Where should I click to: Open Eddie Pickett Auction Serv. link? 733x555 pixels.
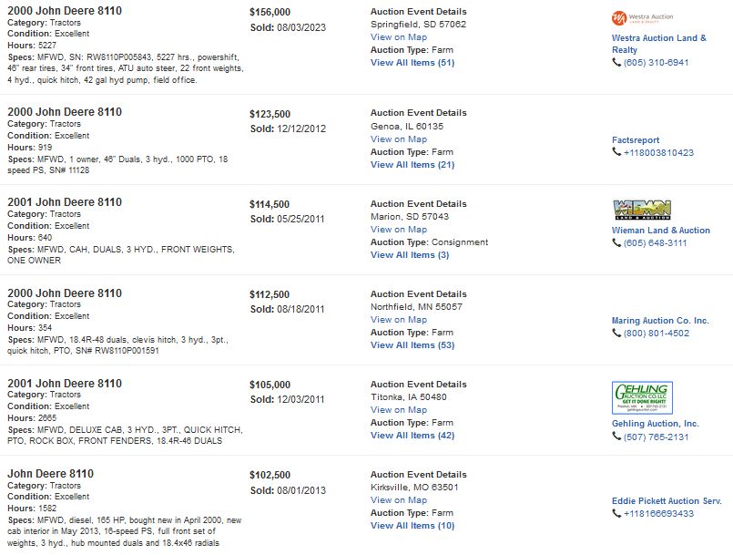tap(667, 500)
